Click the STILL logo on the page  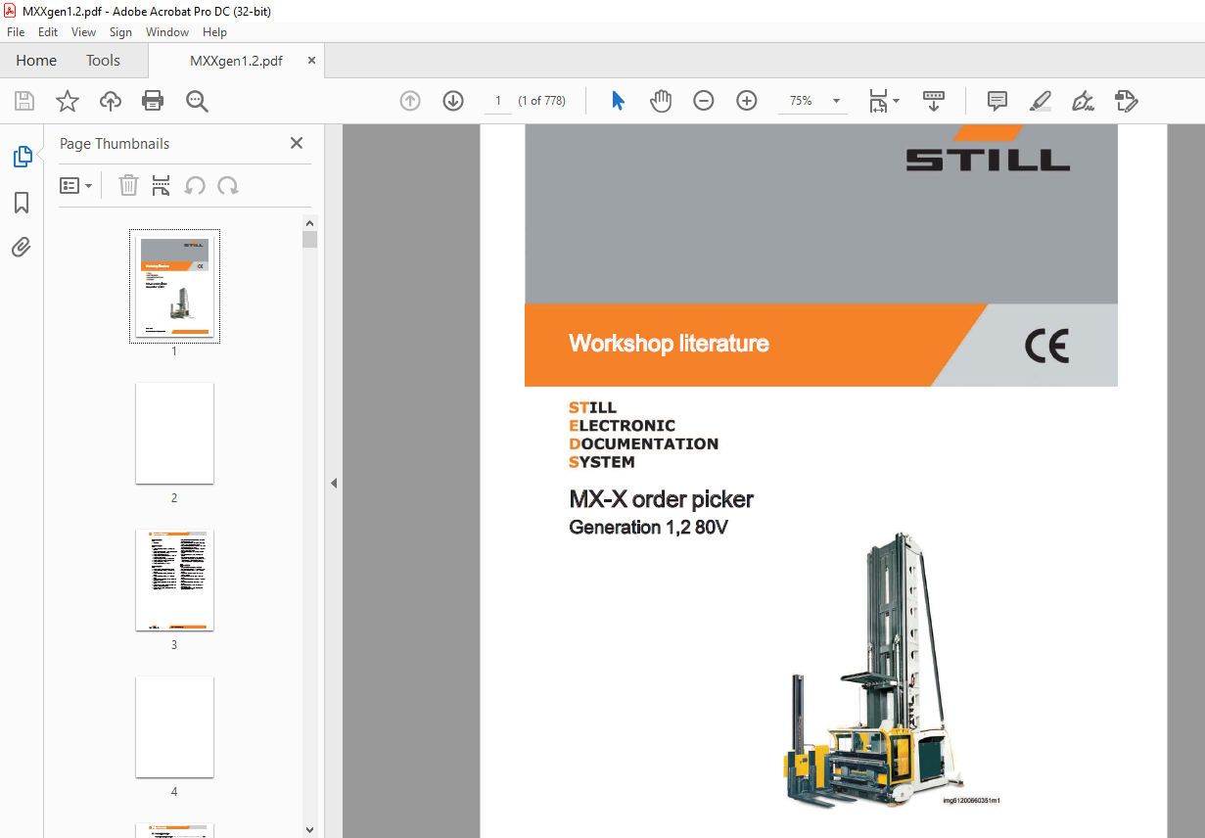tap(987, 150)
